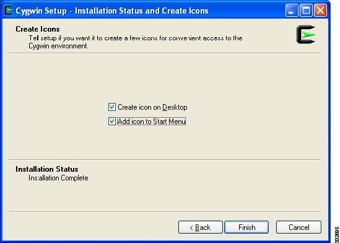Screen dimensions: 340x243
Task: Click the Create Icons heading
Action: pyautogui.click(x=38, y=29)
